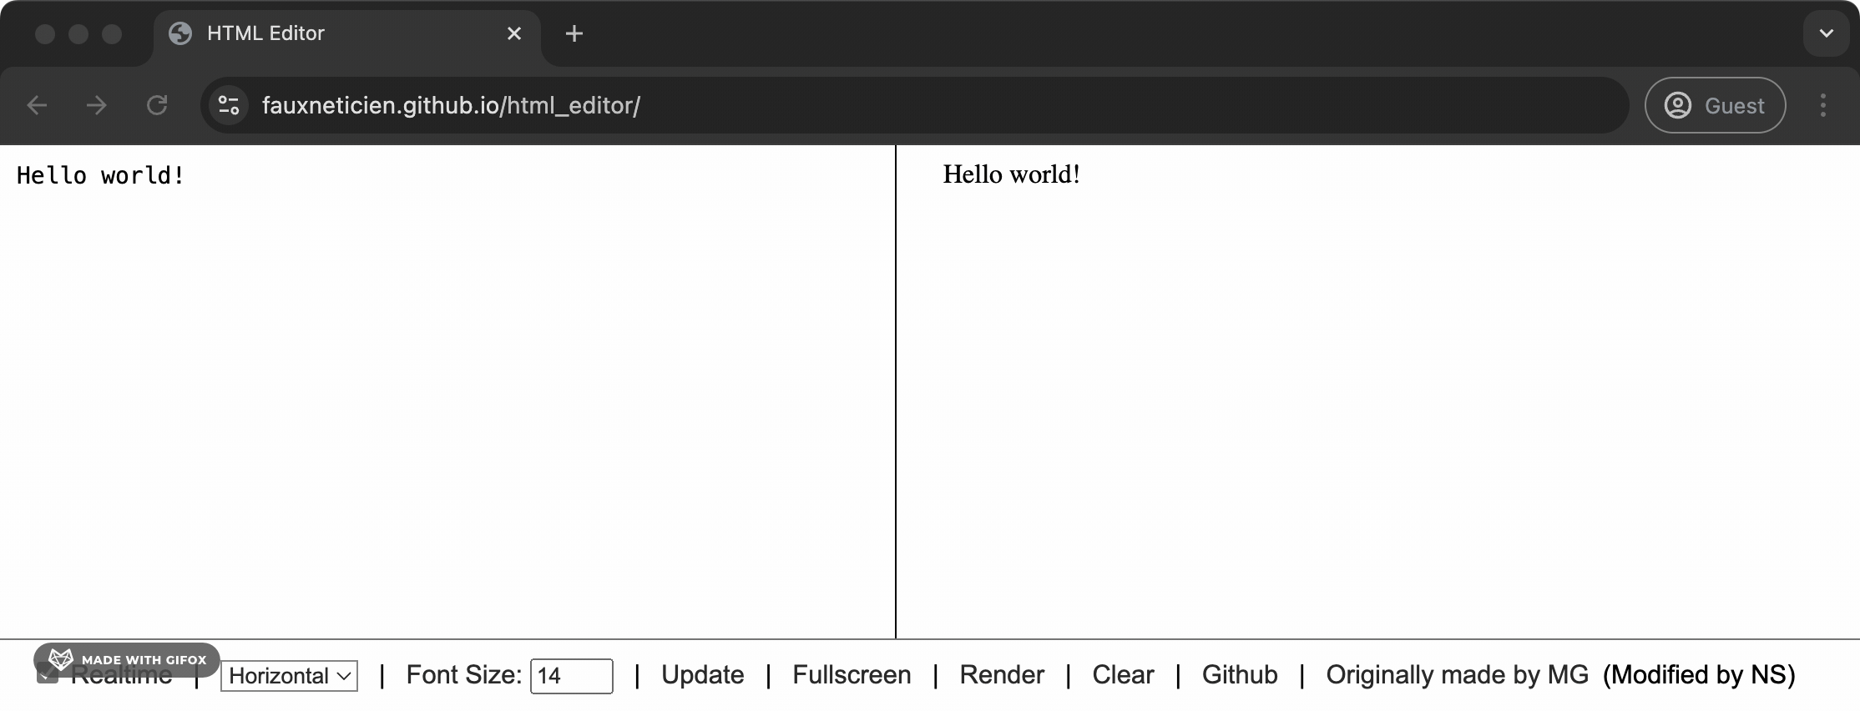Click the Update link
The height and width of the screenshot is (711, 1860).
tap(702, 674)
